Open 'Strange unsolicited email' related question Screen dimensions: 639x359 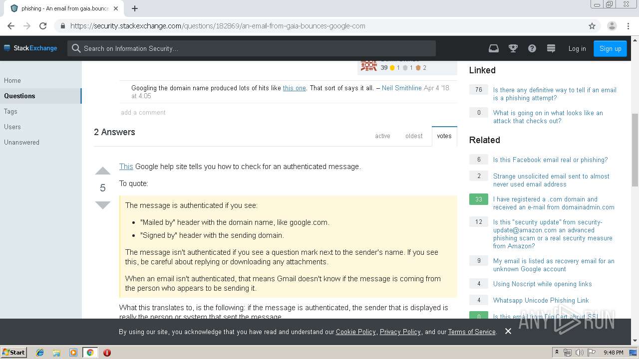coord(551,180)
